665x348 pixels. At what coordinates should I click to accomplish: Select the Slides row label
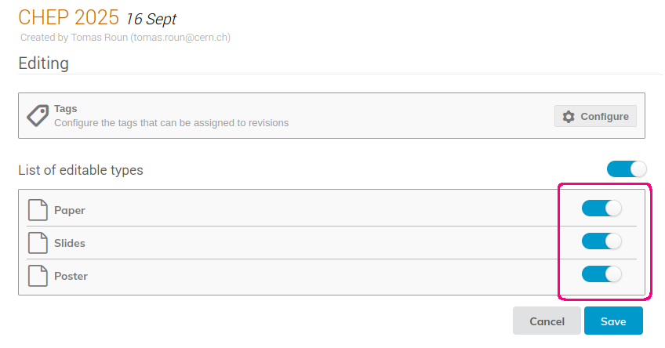coord(70,243)
